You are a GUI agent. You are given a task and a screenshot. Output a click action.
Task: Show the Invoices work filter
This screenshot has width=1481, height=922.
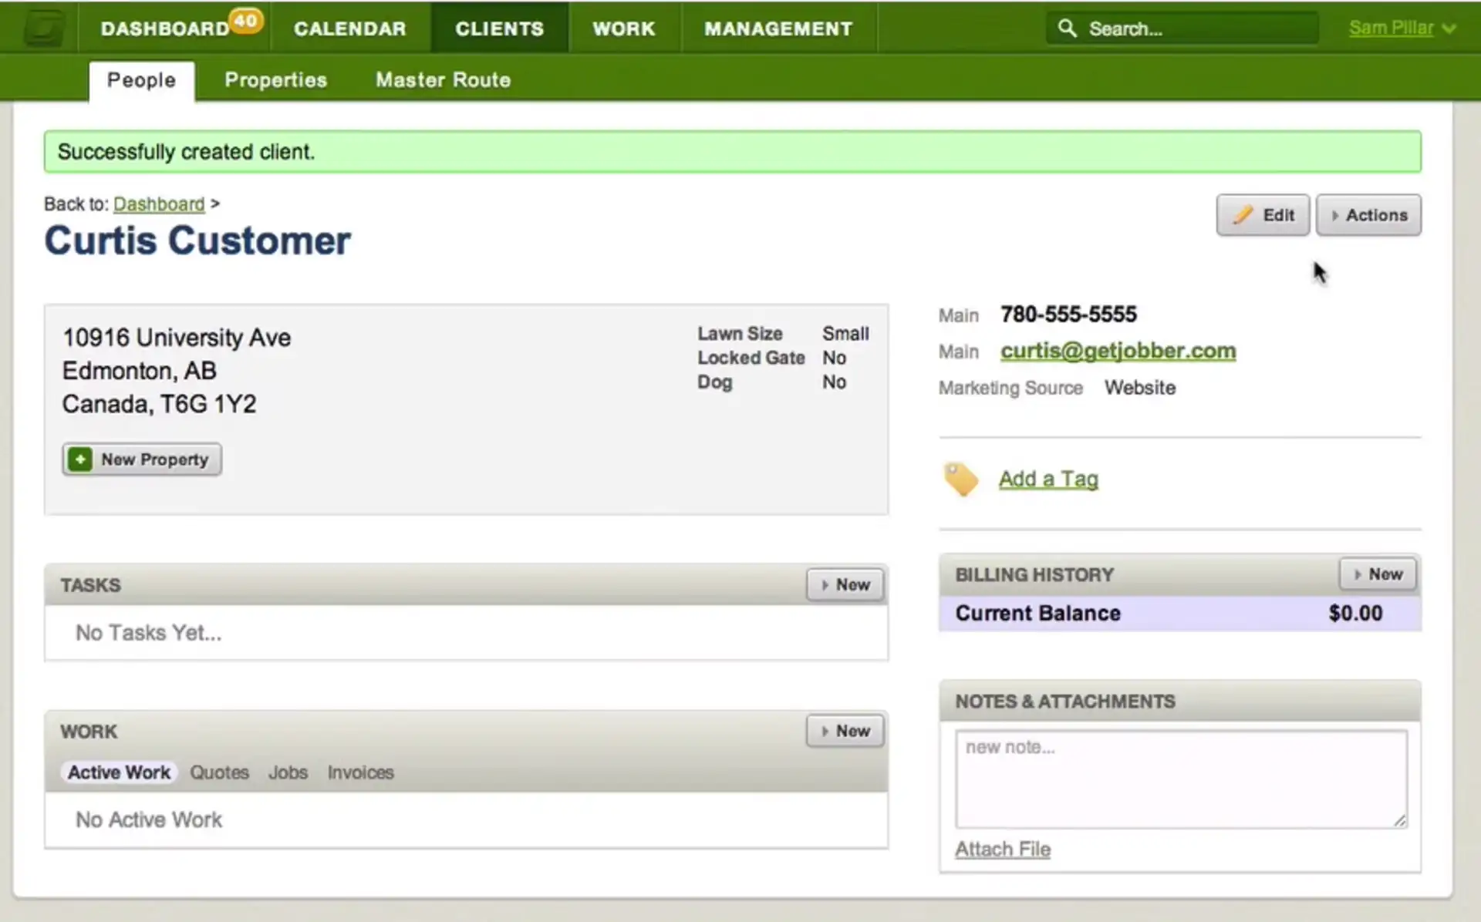pos(360,772)
